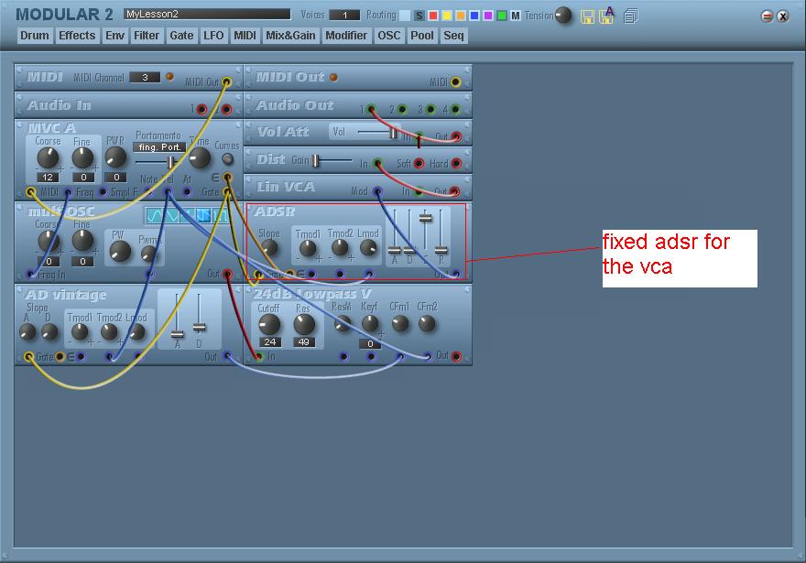This screenshot has height=563, width=806.
Task: Click the MIDI Out yellow jack on MIDI module
Action: coord(226,82)
